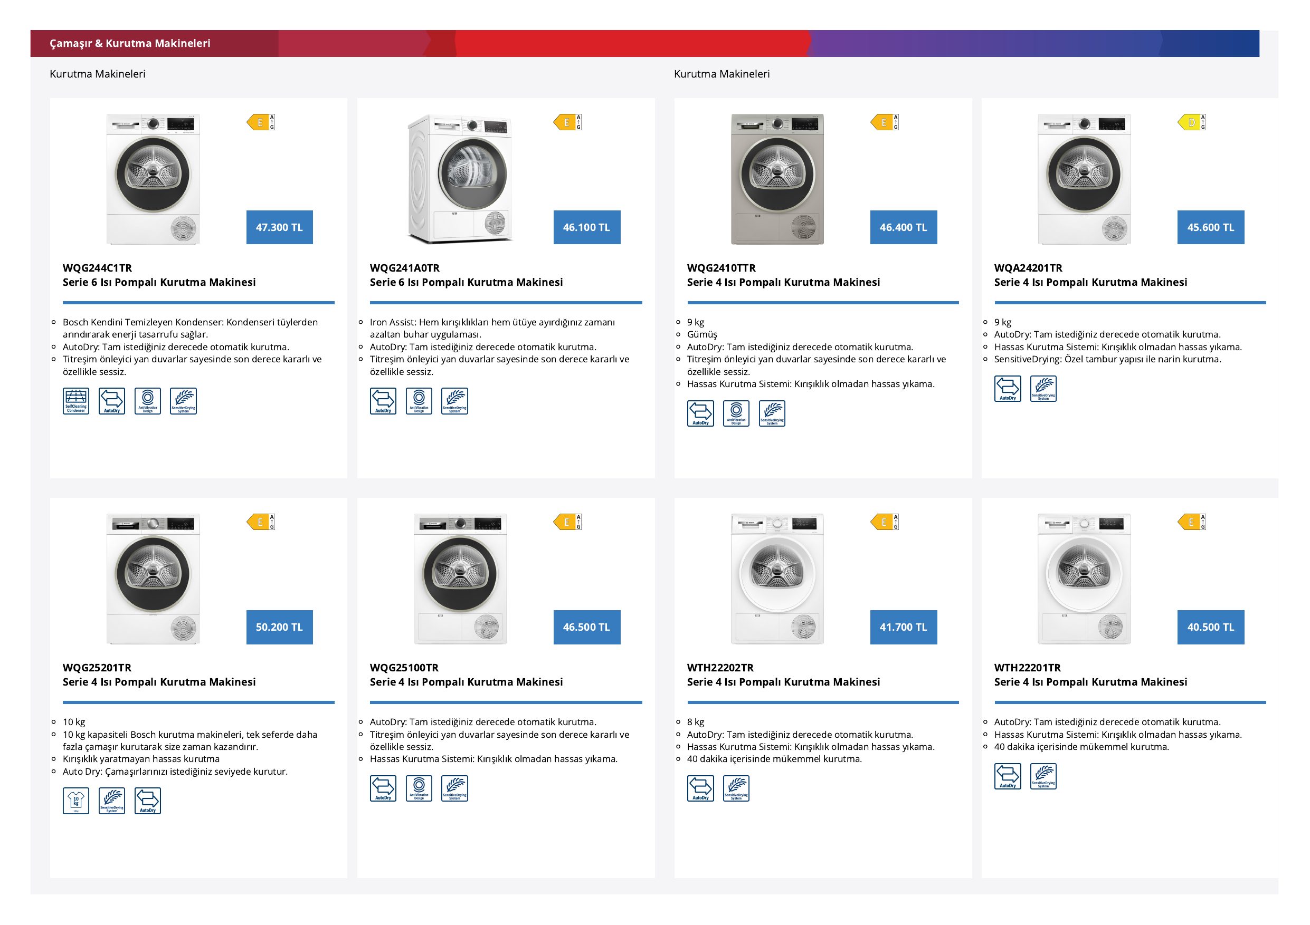
Task: Select the WQG25100TR dryer product image
Action: click(460, 579)
